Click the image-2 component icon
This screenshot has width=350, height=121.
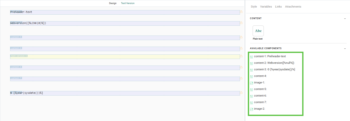coord(251,109)
